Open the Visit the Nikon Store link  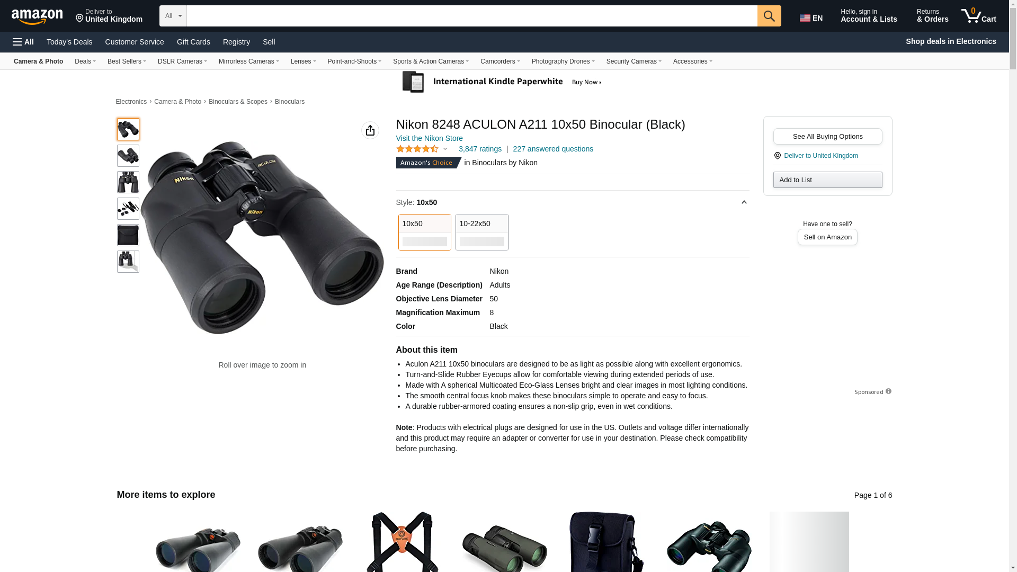pyautogui.click(x=430, y=138)
